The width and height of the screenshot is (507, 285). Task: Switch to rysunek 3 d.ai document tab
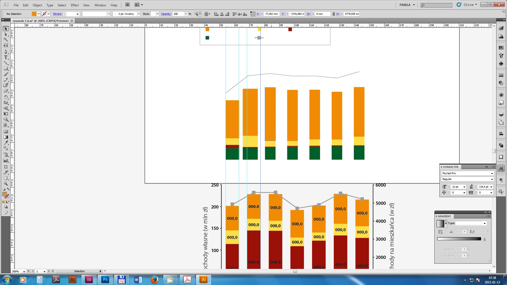[40, 21]
